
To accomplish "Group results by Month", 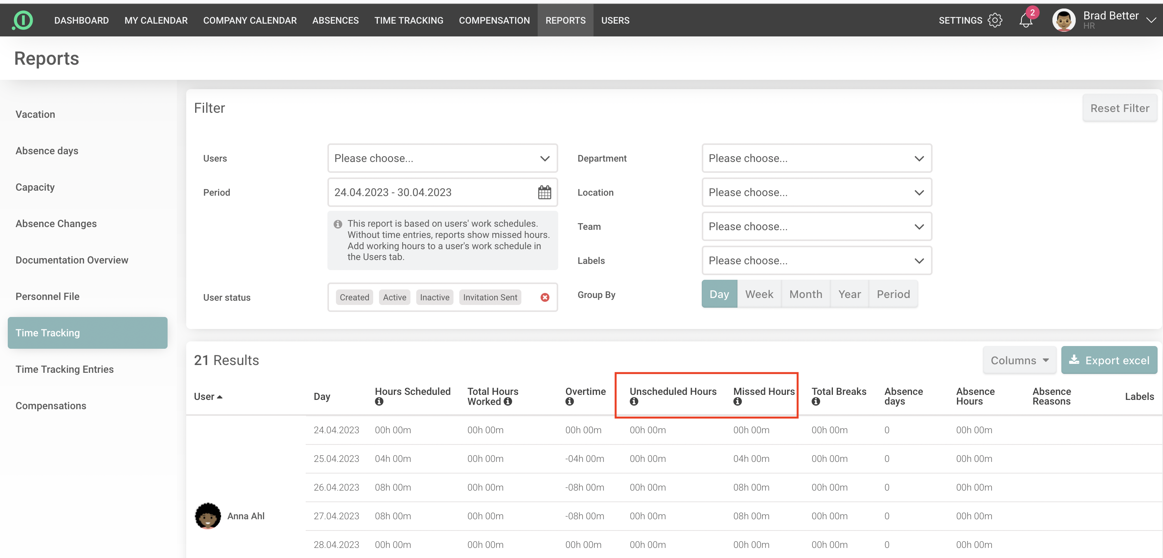I will point(805,294).
